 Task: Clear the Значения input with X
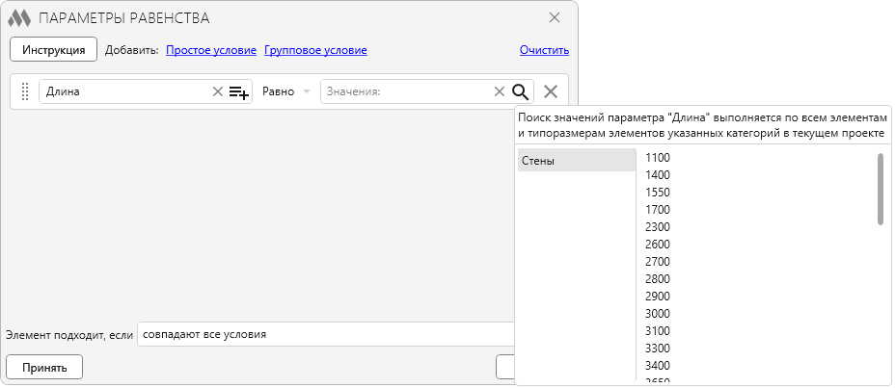[x=499, y=91]
